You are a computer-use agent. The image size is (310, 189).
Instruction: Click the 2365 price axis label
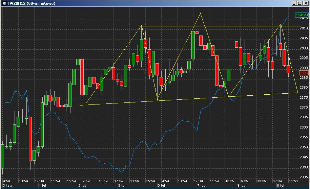304,117
